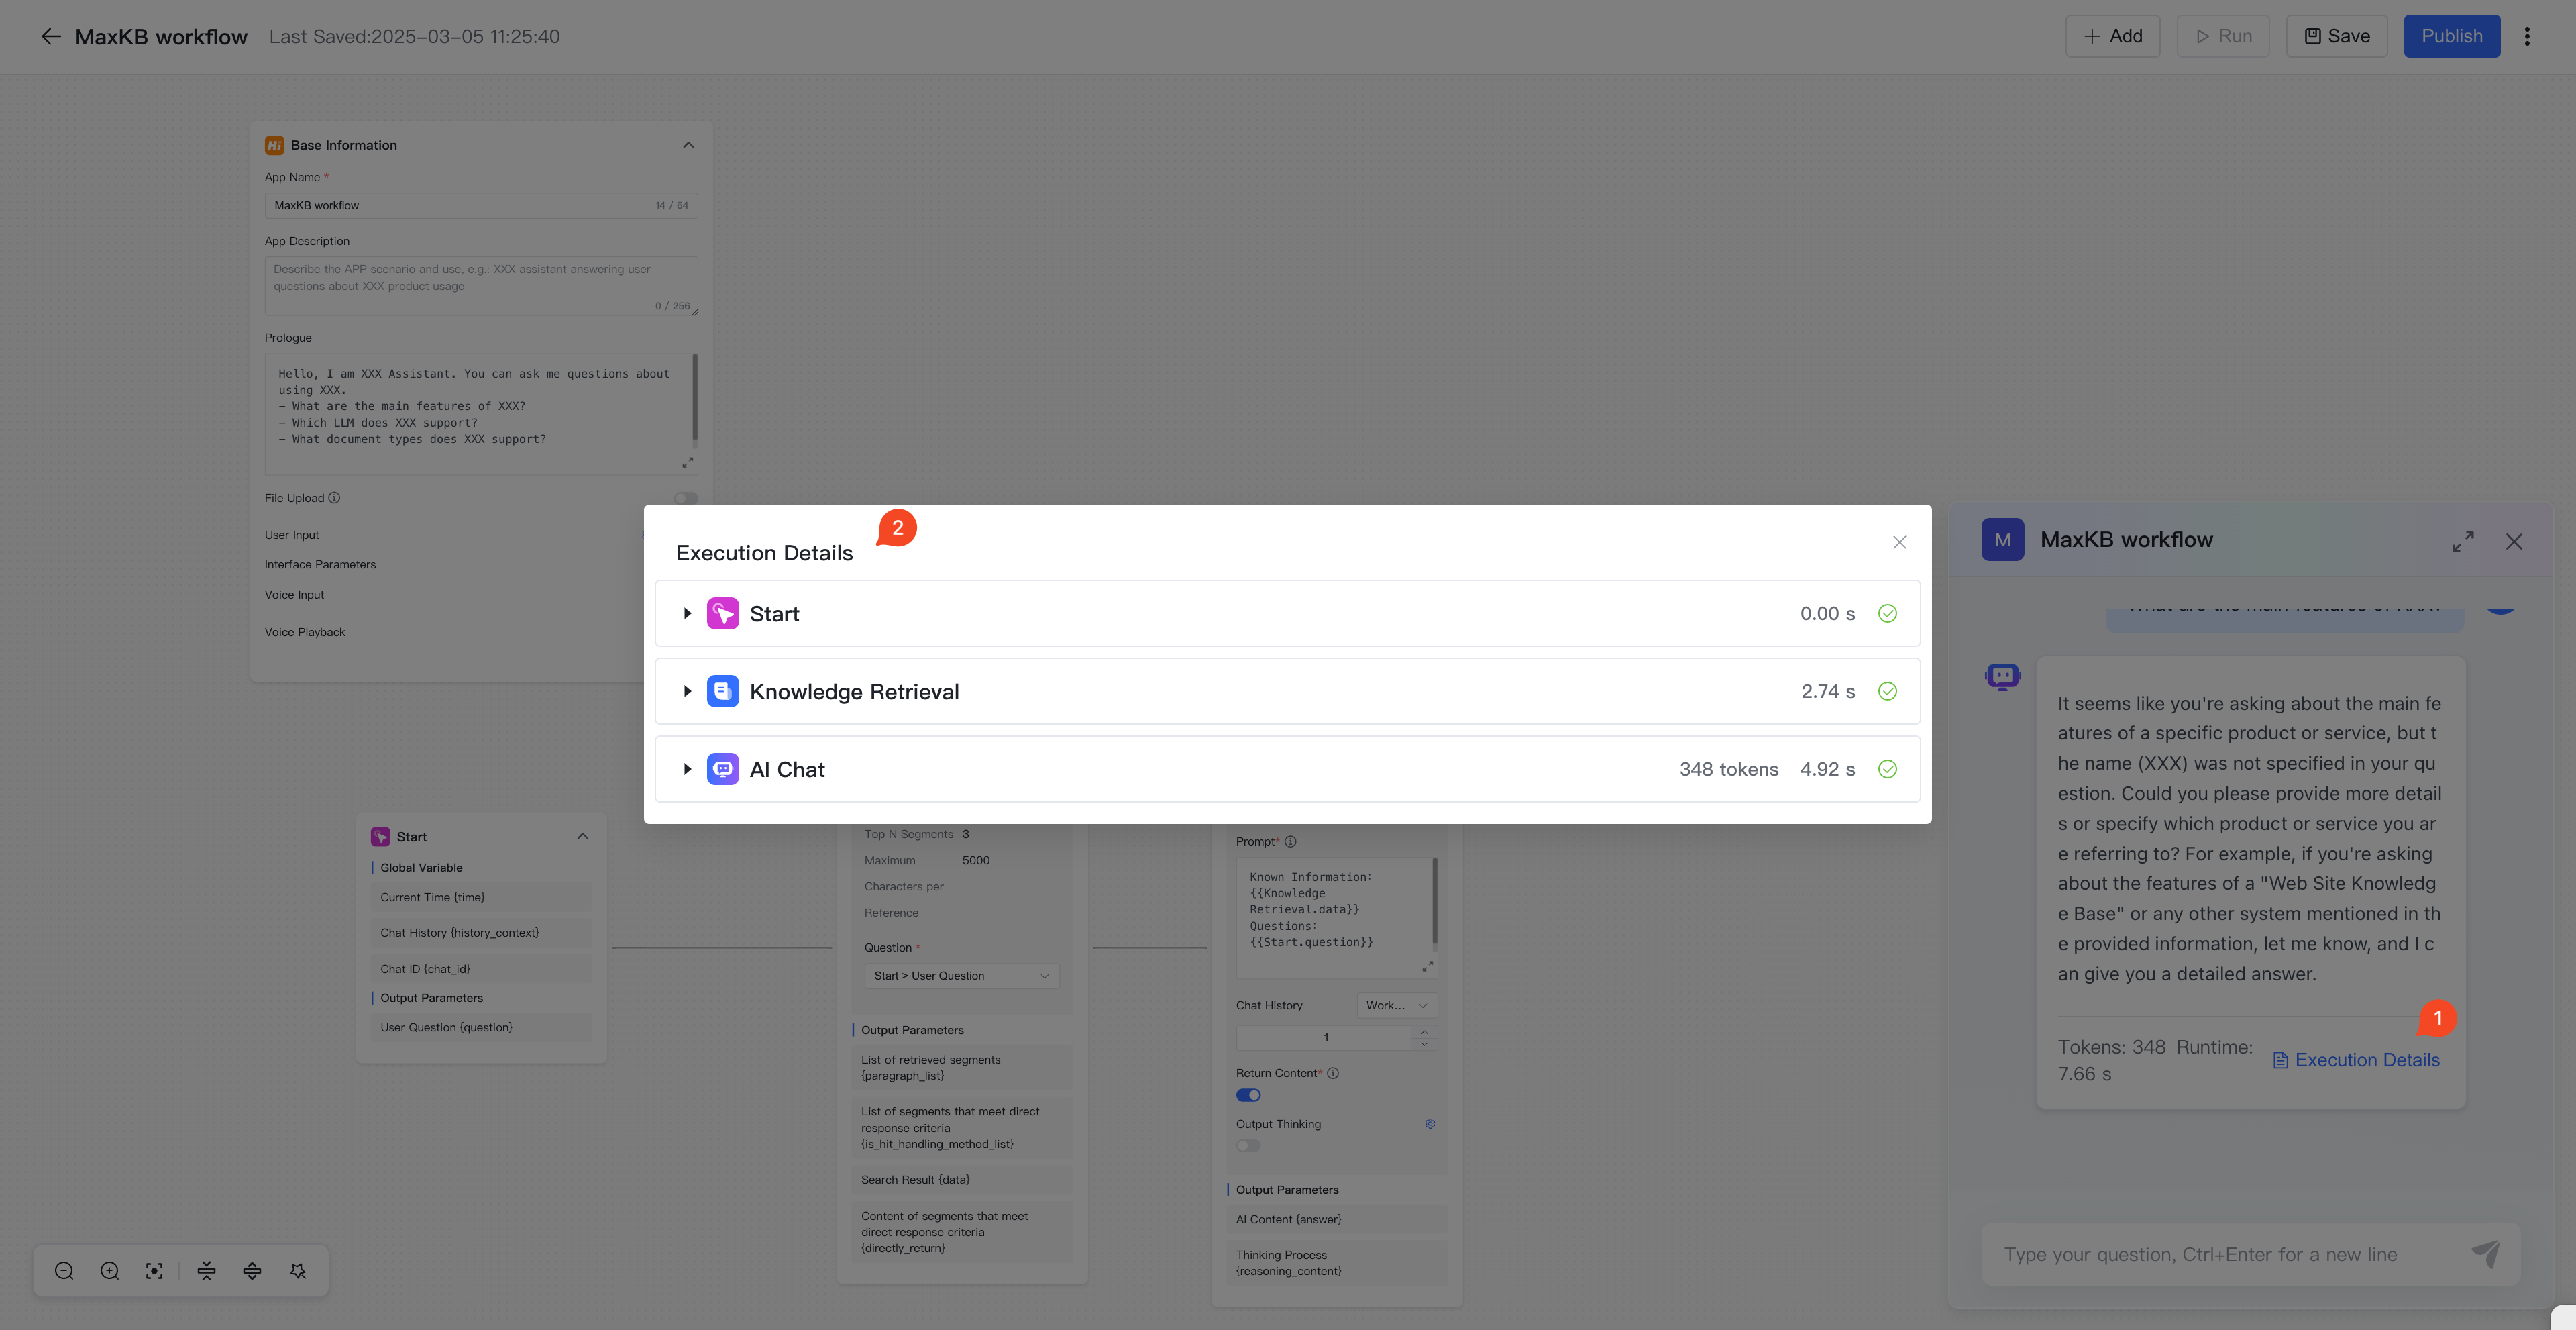Zoom in the canvas
The width and height of the screenshot is (2576, 1330).
109,1270
